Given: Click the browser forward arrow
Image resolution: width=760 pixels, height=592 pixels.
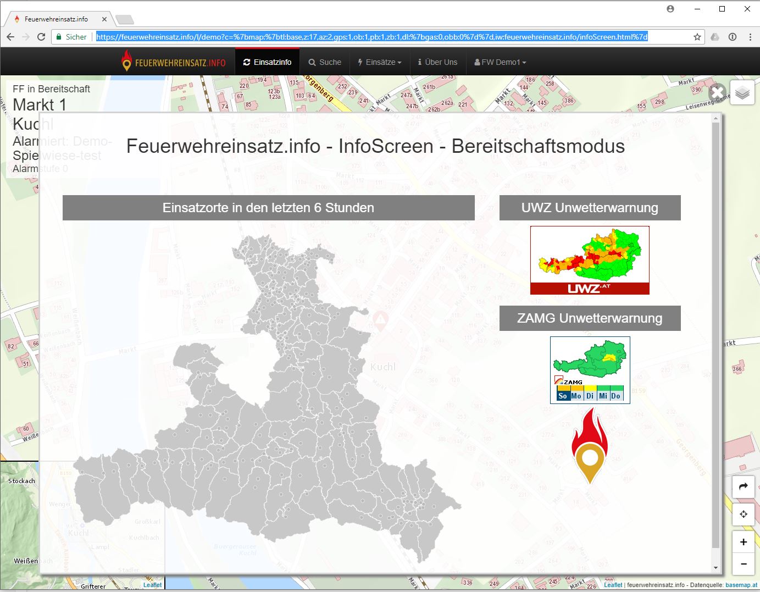Looking at the screenshot, I should click(26, 37).
